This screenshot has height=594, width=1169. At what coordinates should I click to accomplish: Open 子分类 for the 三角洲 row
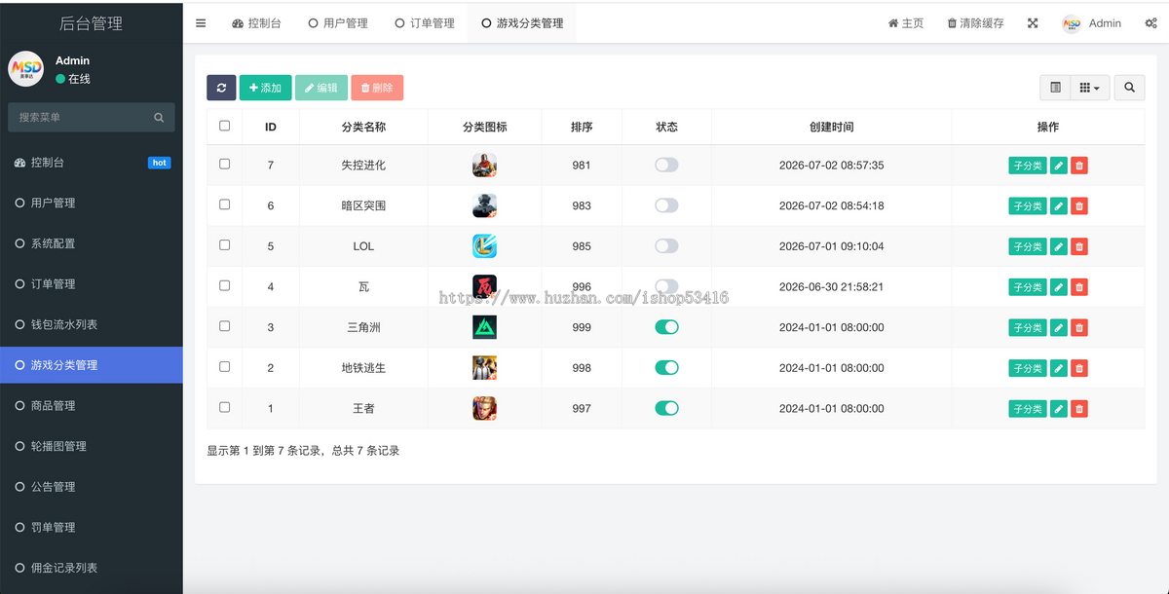point(1028,328)
